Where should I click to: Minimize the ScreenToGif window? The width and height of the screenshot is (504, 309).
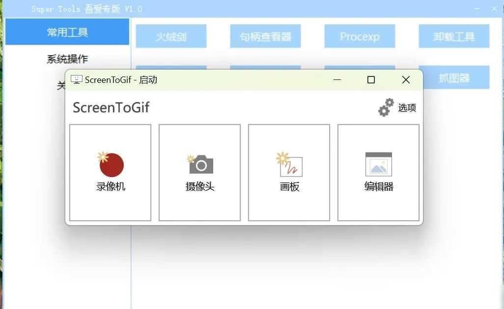(337, 79)
